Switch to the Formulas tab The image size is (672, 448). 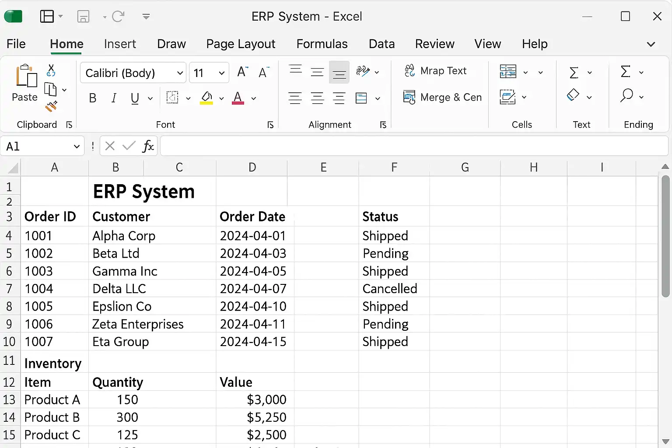(x=322, y=44)
